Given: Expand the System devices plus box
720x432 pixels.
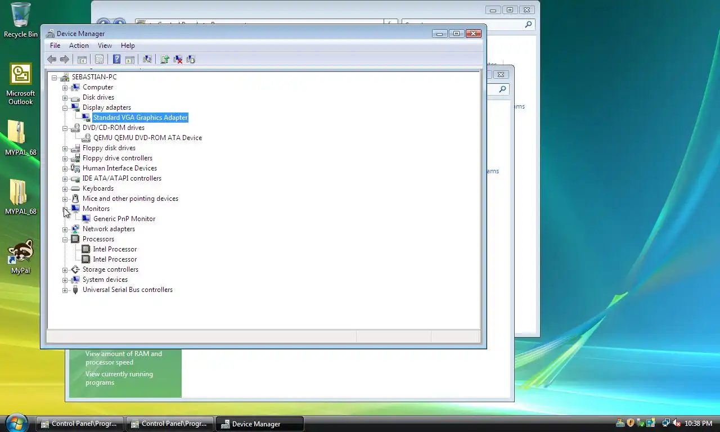Looking at the screenshot, I should tap(65, 280).
